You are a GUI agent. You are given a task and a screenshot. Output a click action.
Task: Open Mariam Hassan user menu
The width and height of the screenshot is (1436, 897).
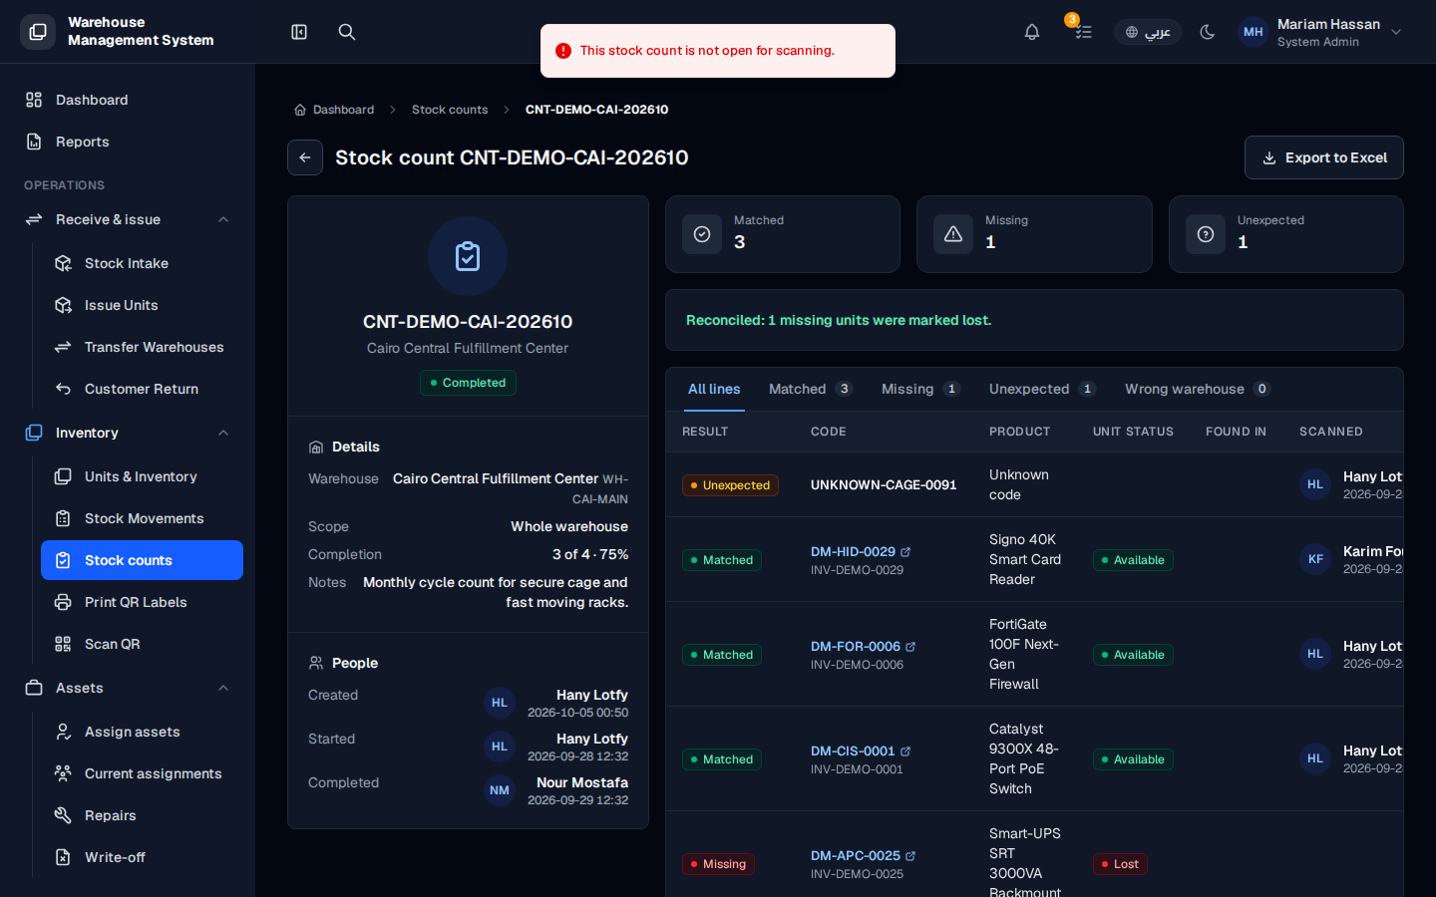[x=1320, y=32]
